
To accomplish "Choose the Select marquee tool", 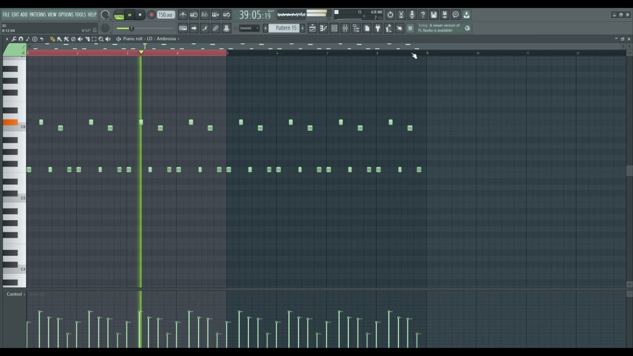I will [94, 39].
